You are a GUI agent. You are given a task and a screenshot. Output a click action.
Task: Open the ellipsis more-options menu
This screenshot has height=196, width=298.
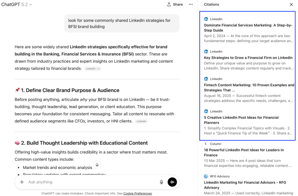tap(191, 4)
